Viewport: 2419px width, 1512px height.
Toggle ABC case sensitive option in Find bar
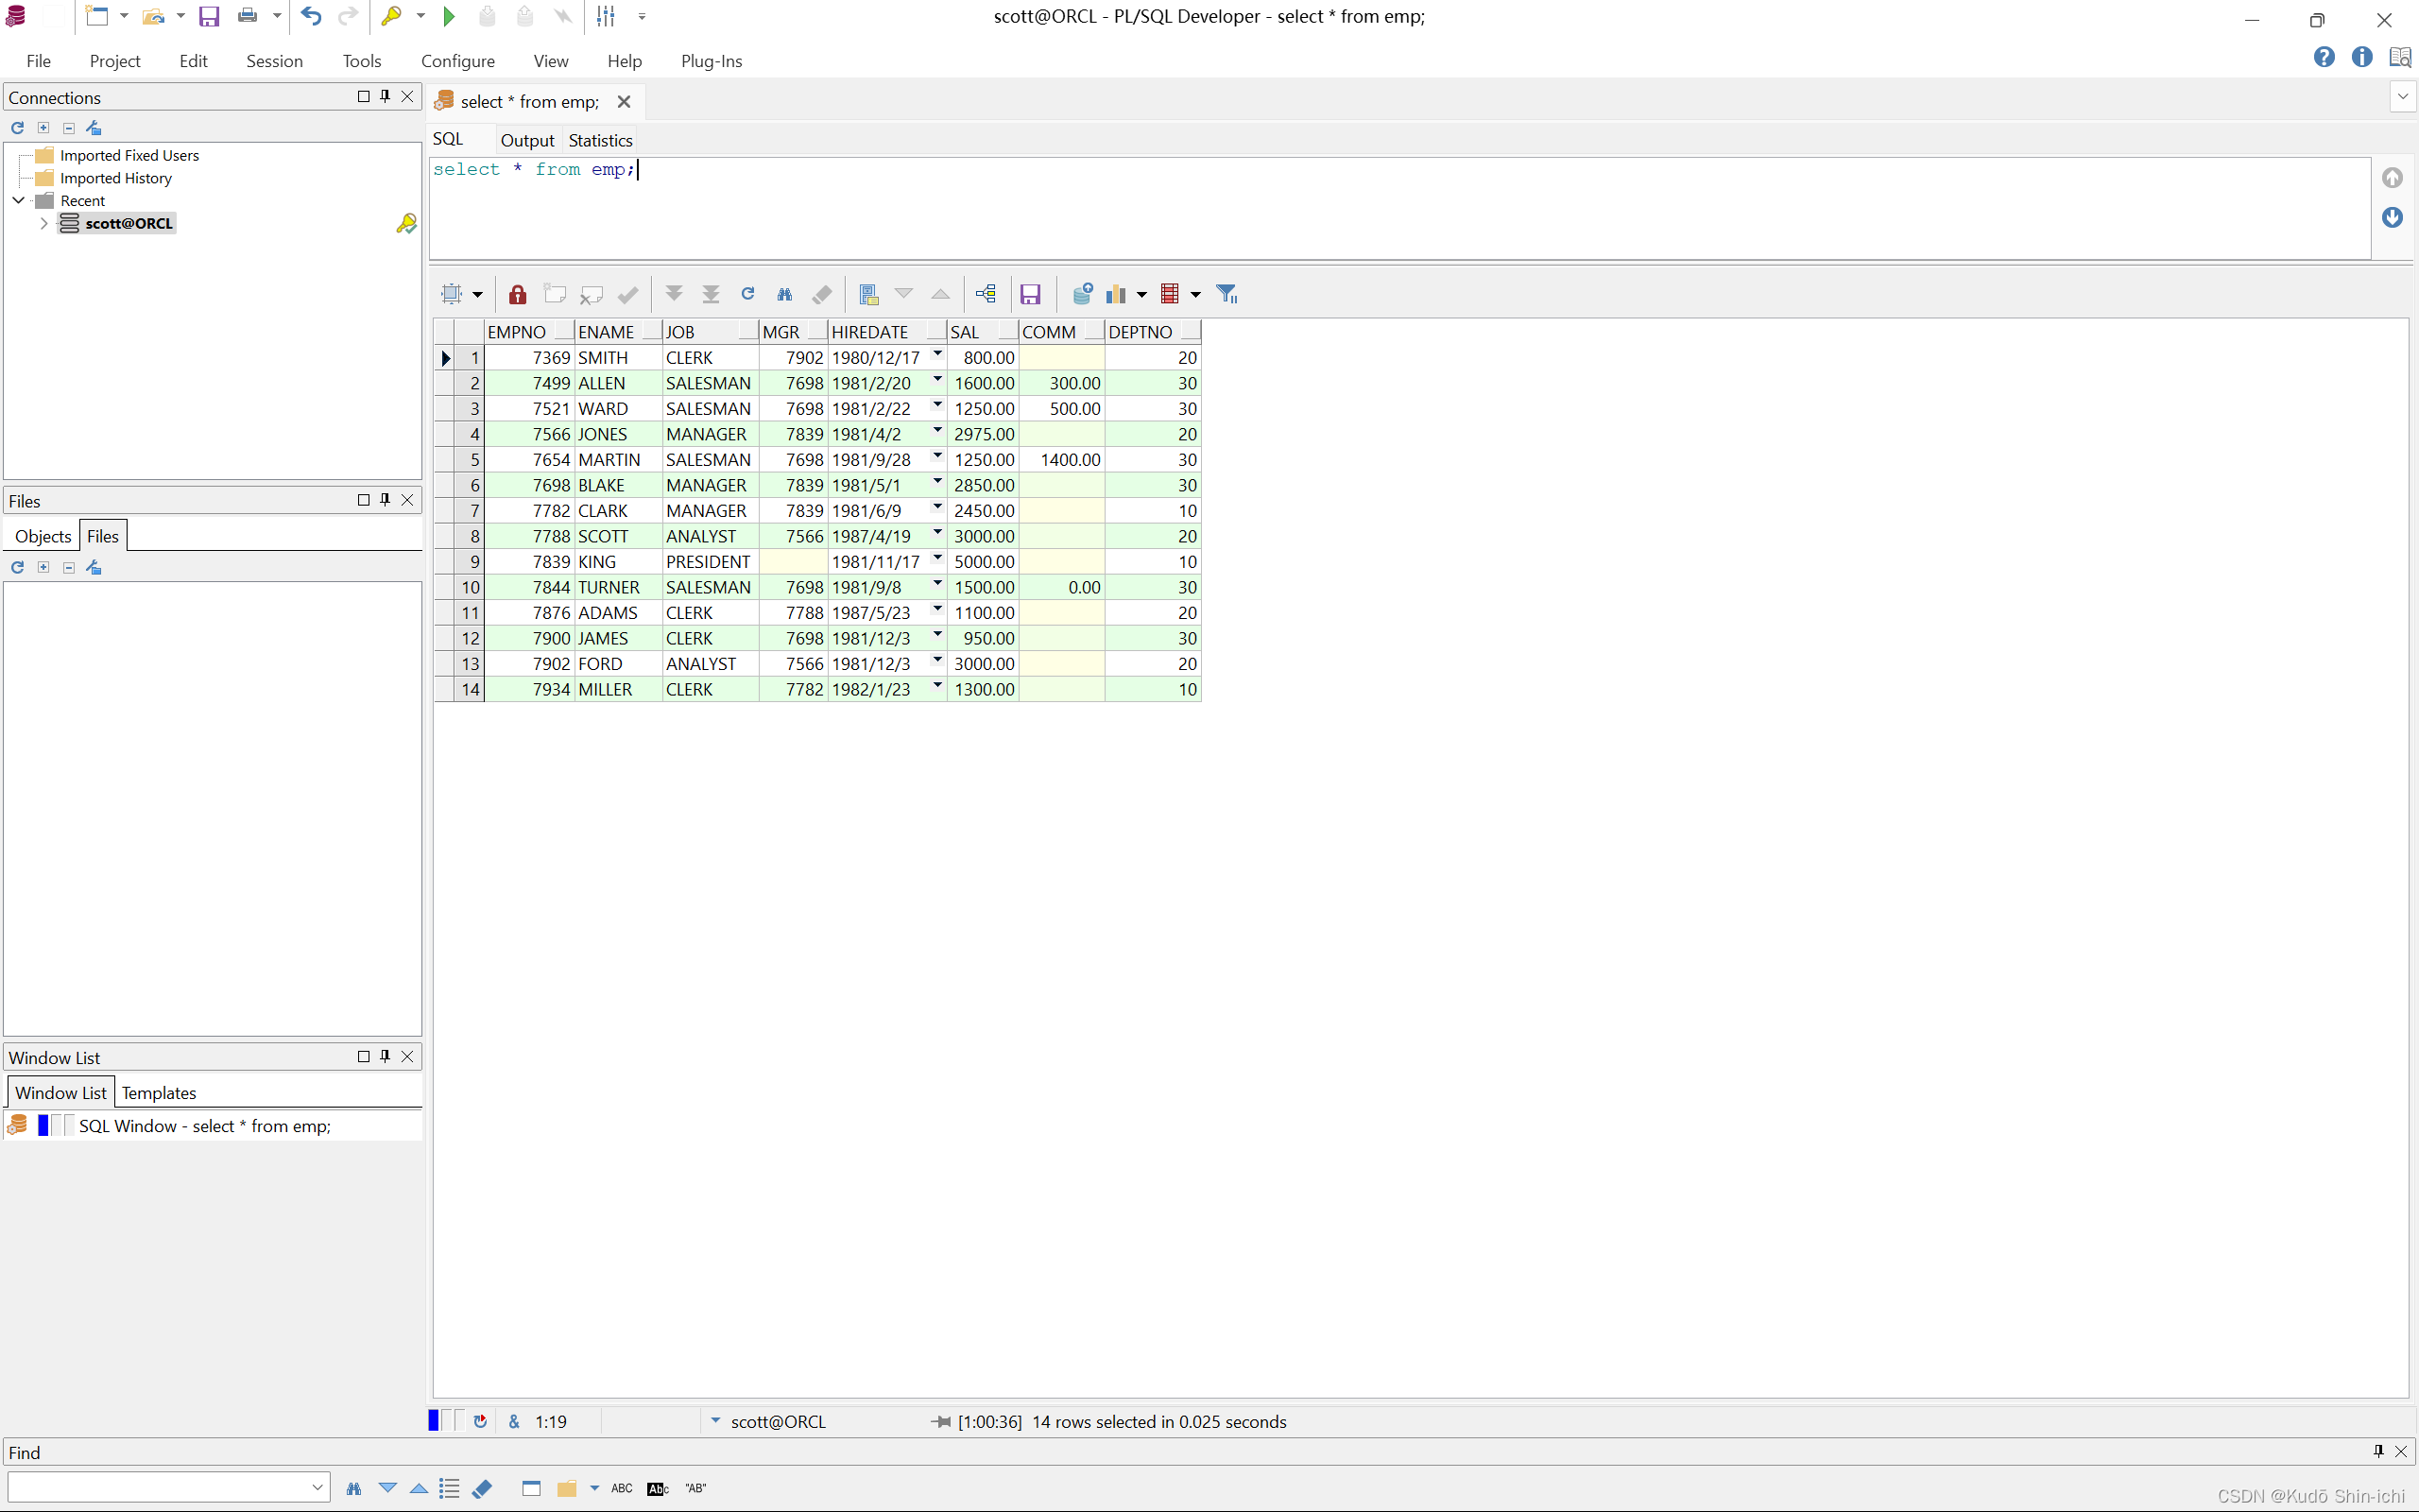click(x=622, y=1488)
